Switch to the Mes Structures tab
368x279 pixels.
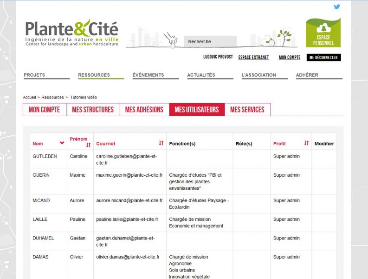click(93, 110)
